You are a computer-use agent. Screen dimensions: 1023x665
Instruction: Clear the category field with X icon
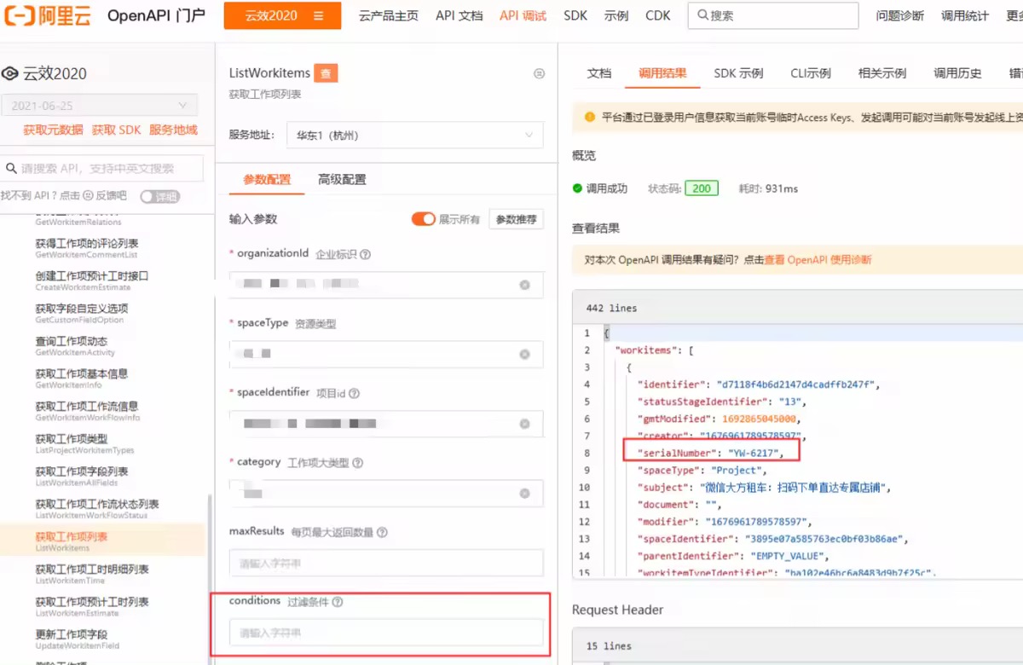525,493
